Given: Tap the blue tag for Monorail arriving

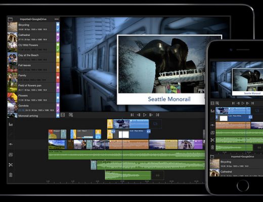Looking at the screenshot, I should point(58,116).
